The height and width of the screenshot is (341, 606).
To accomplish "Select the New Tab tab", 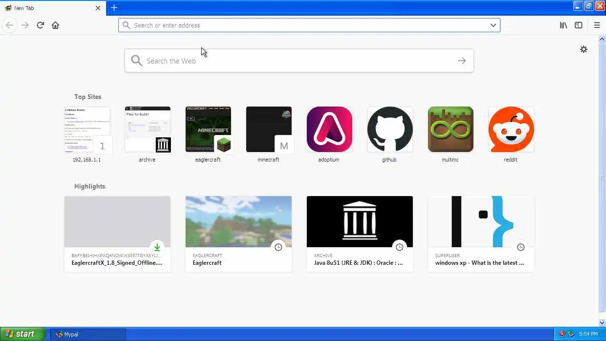I will point(52,8).
